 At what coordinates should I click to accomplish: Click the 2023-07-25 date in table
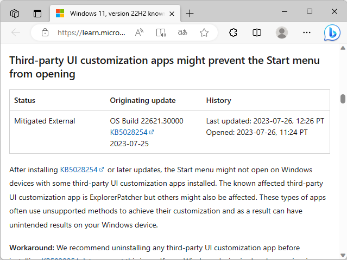129,144
